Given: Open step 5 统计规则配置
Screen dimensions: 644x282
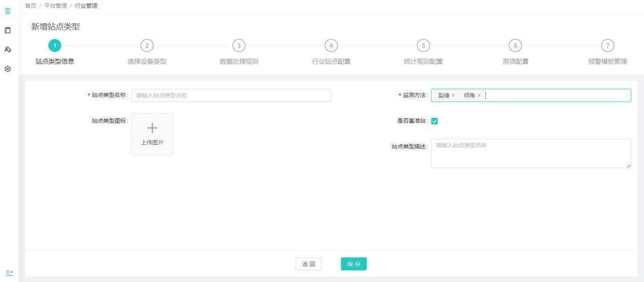Looking at the screenshot, I should tap(423, 45).
